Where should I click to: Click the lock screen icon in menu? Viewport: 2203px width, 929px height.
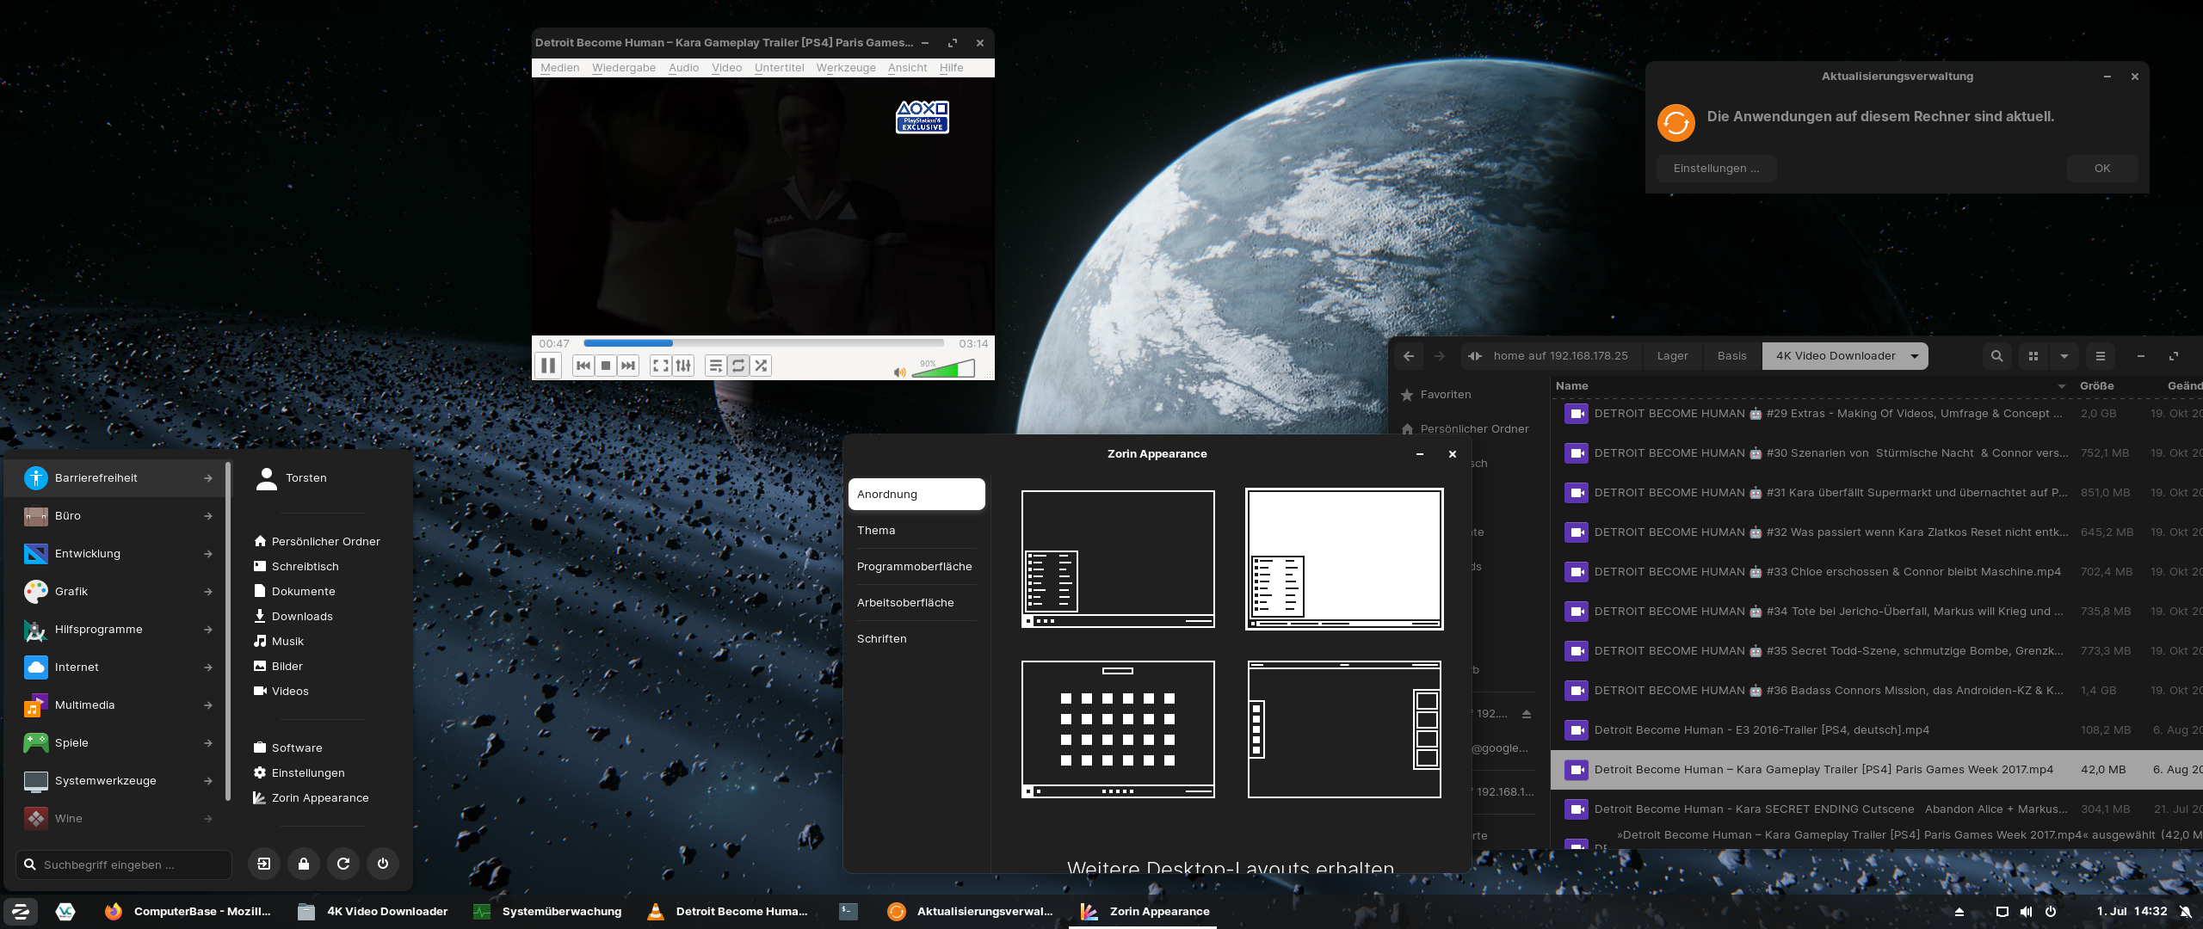point(304,864)
